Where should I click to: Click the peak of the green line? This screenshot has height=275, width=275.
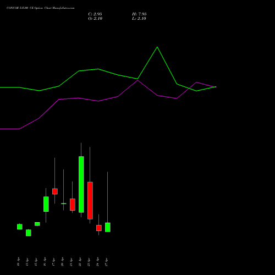pyautogui.click(x=157, y=47)
